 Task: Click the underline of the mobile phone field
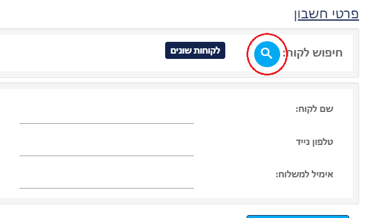[x=107, y=156]
